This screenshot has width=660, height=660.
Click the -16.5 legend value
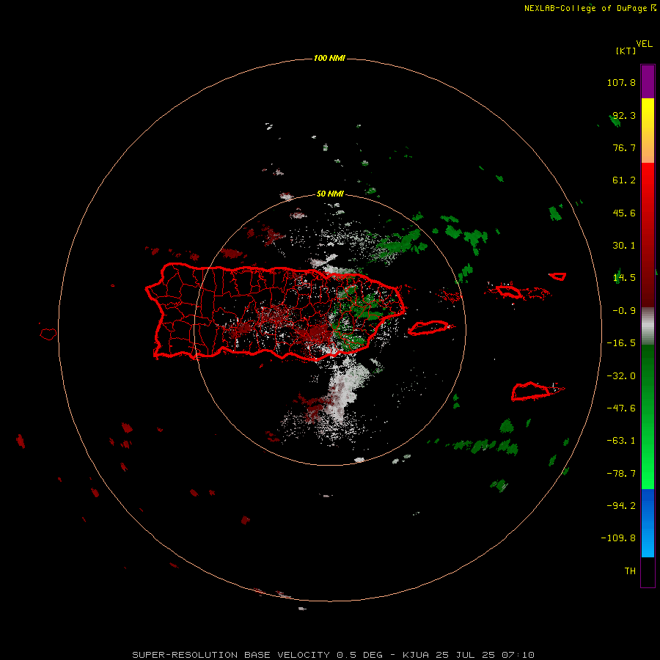click(621, 343)
